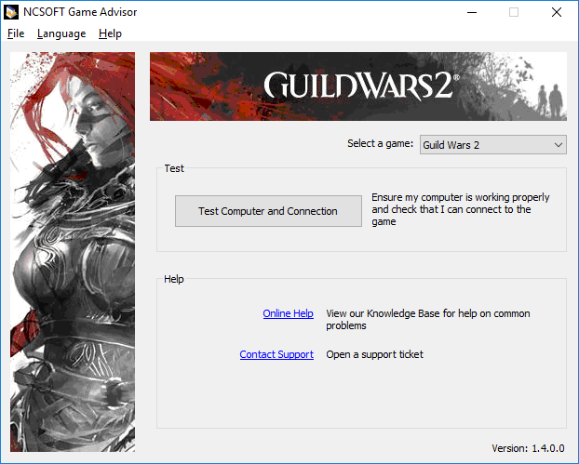The height and width of the screenshot is (464, 579).
Task: Click the 'Select a game:' label
Action: click(380, 143)
